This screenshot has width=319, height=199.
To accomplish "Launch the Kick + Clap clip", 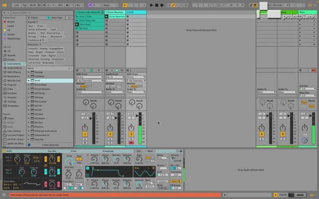I will (77, 16).
